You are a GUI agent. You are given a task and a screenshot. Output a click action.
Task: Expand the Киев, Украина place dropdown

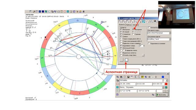[163, 87]
